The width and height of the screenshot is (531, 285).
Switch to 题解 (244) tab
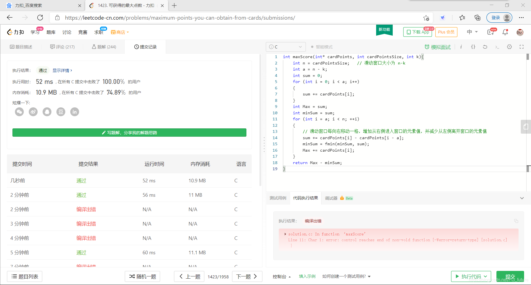click(x=104, y=47)
